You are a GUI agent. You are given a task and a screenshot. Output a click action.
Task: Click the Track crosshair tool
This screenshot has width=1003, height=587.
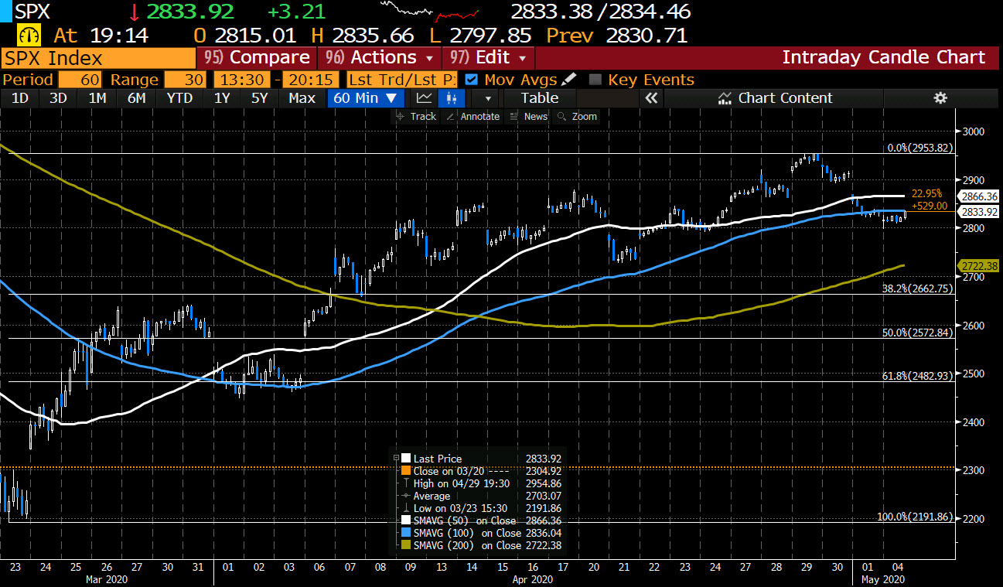point(416,117)
